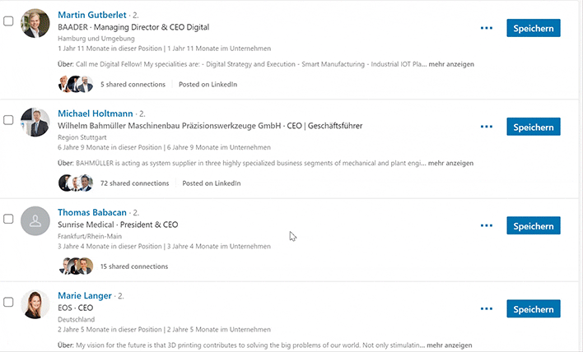Open more options for Martin Gutberlet
Viewport: 583px width, 352px height.
coord(487,28)
